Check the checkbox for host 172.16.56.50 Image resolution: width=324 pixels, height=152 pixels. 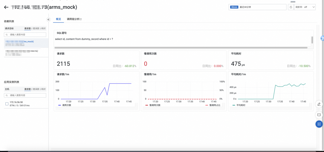click(x=7, y=104)
